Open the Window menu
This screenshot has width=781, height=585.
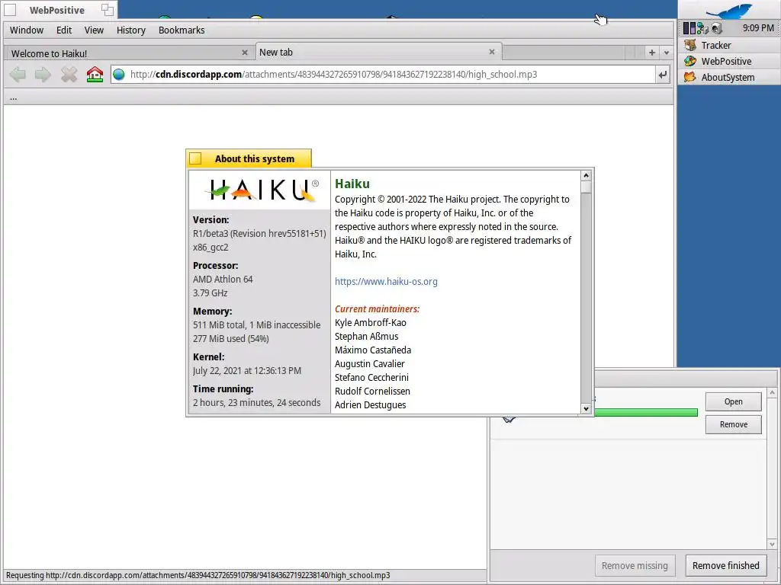27,30
